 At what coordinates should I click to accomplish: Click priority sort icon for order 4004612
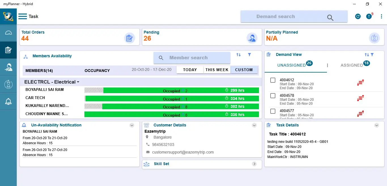coord(360,83)
